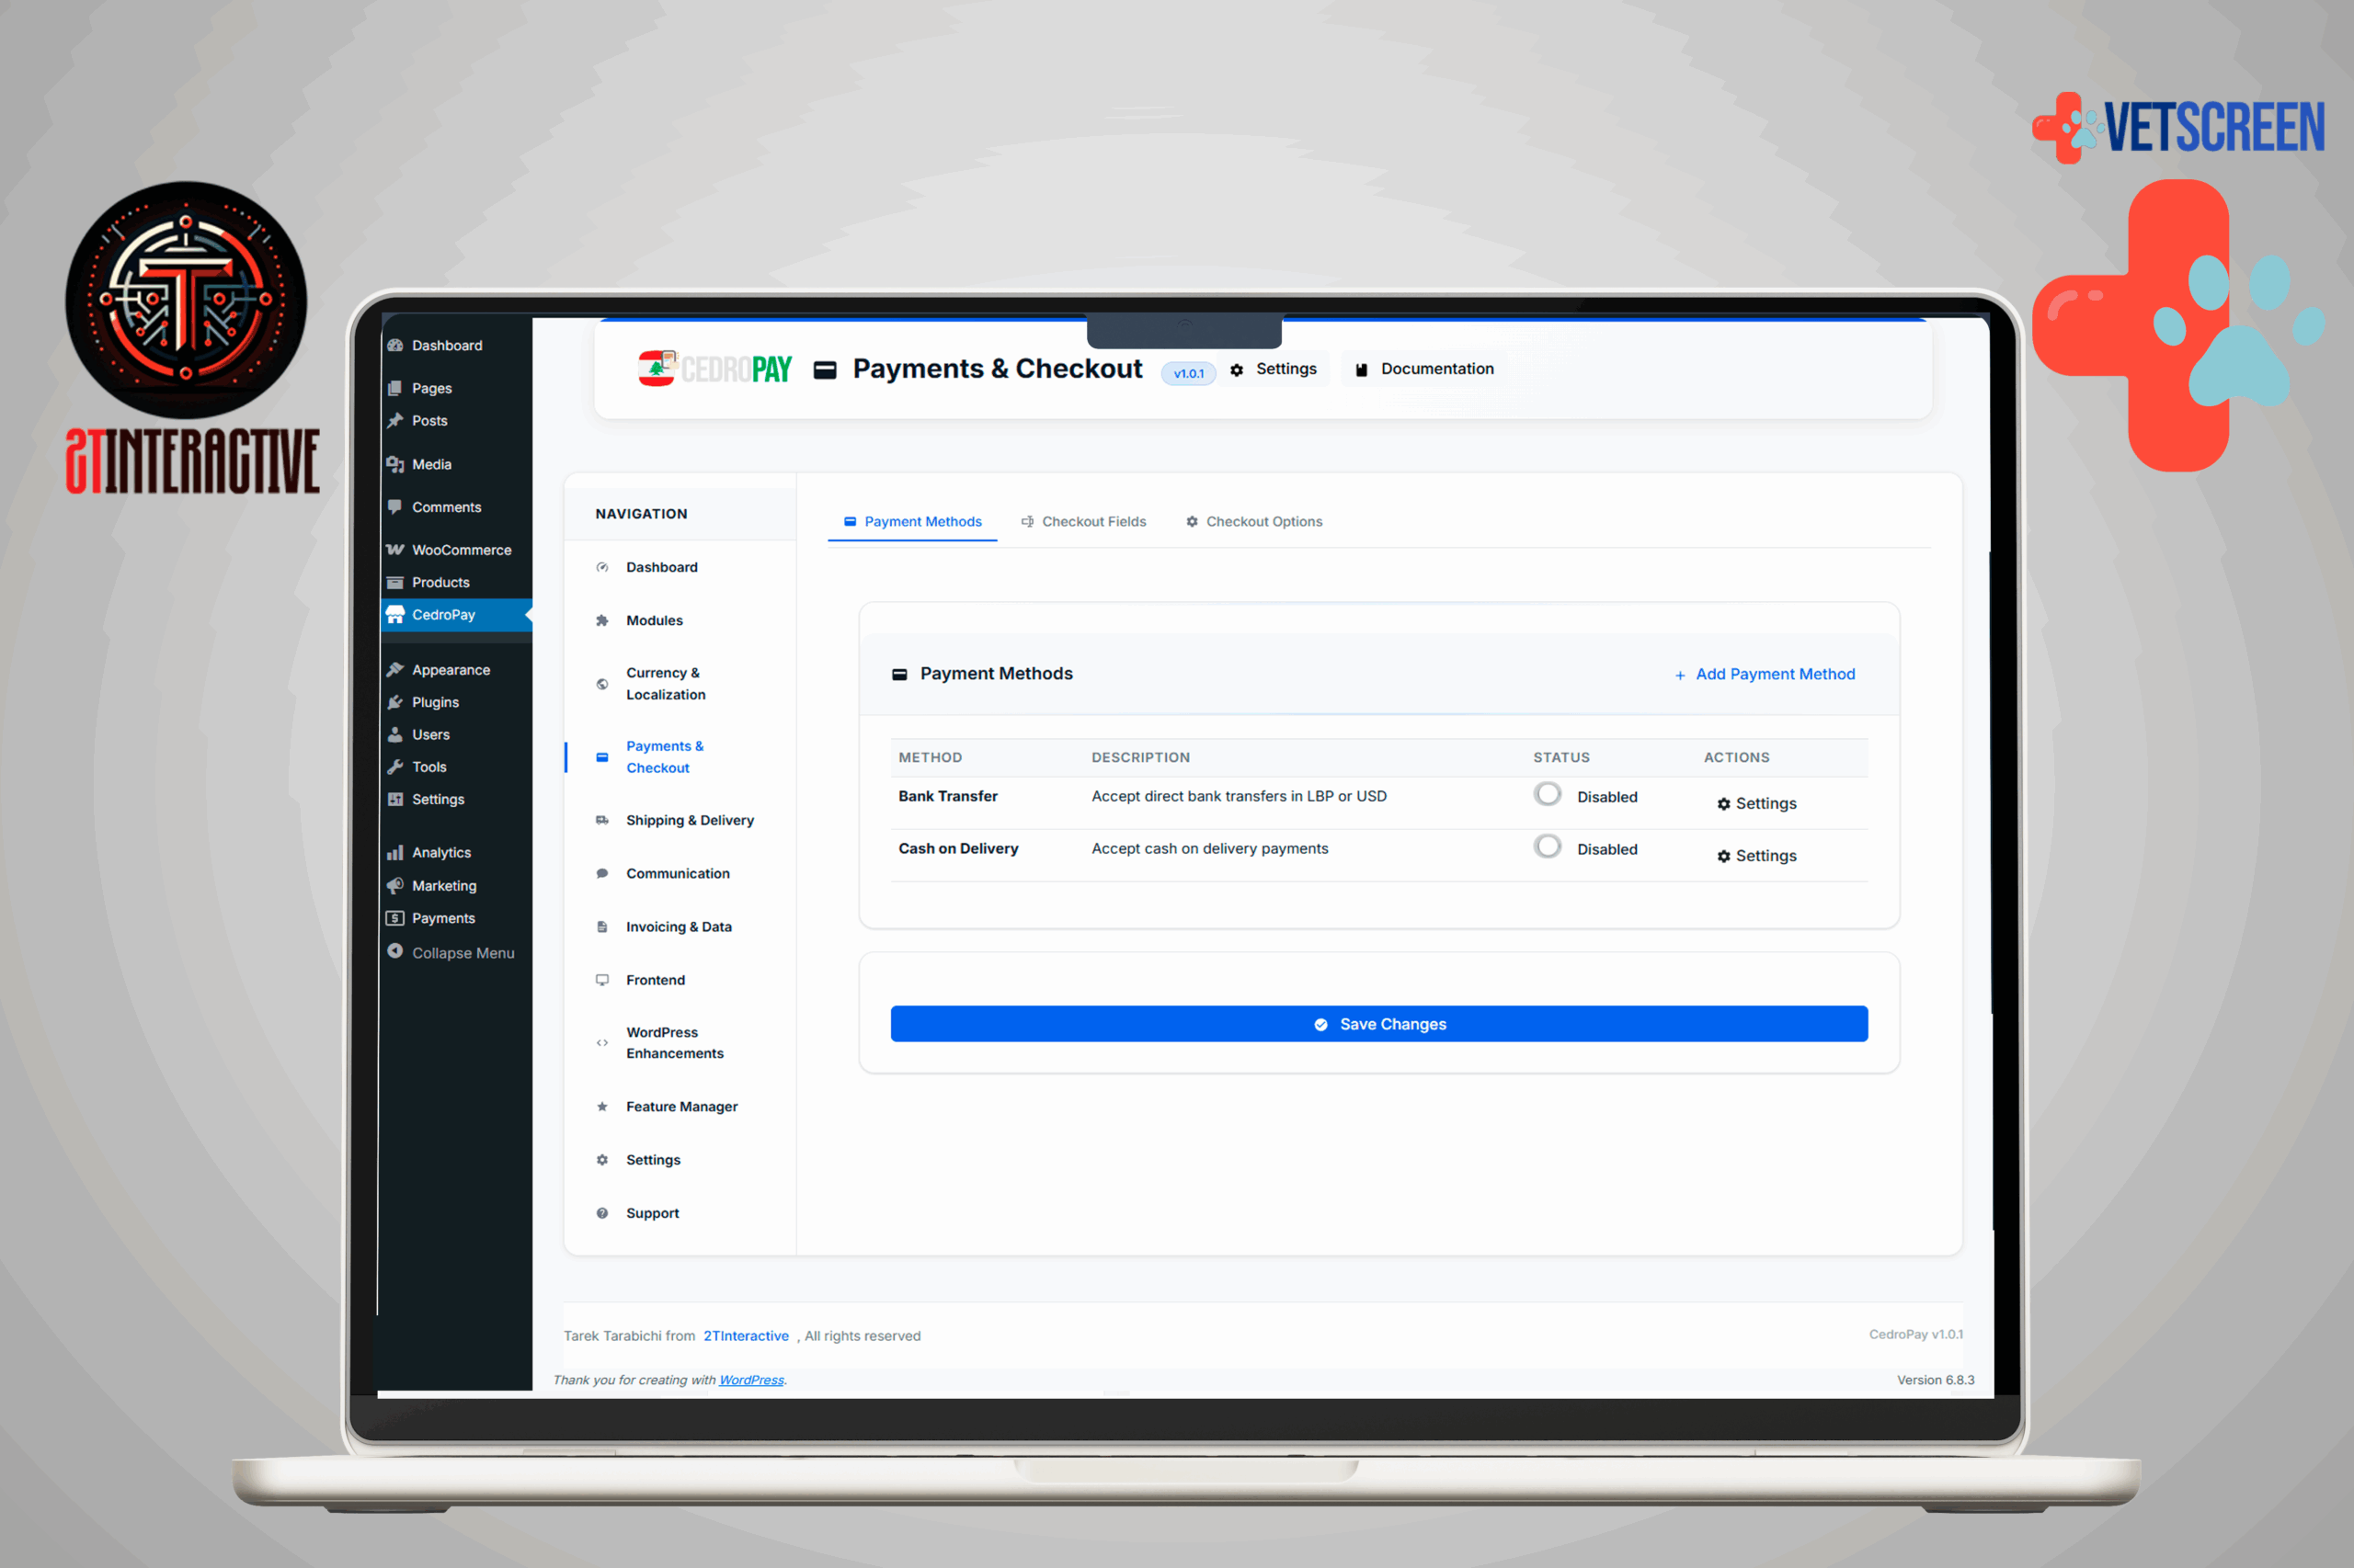Switch to the Checkout Fields tab

click(1084, 521)
